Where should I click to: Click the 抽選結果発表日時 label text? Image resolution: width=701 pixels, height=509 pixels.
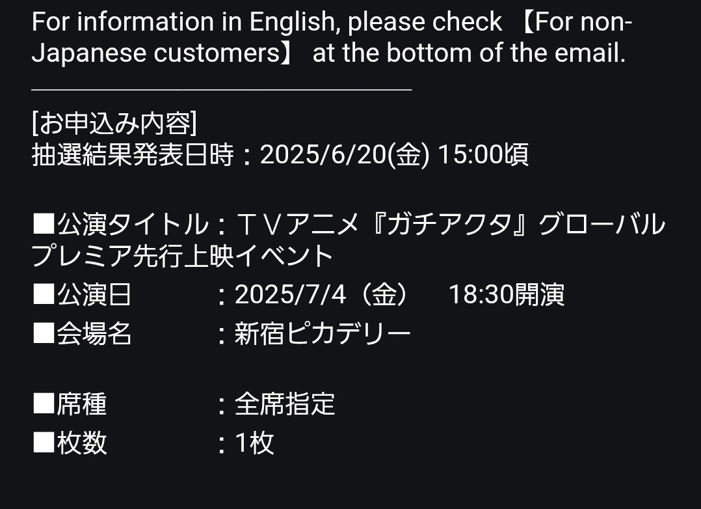click(x=133, y=155)
